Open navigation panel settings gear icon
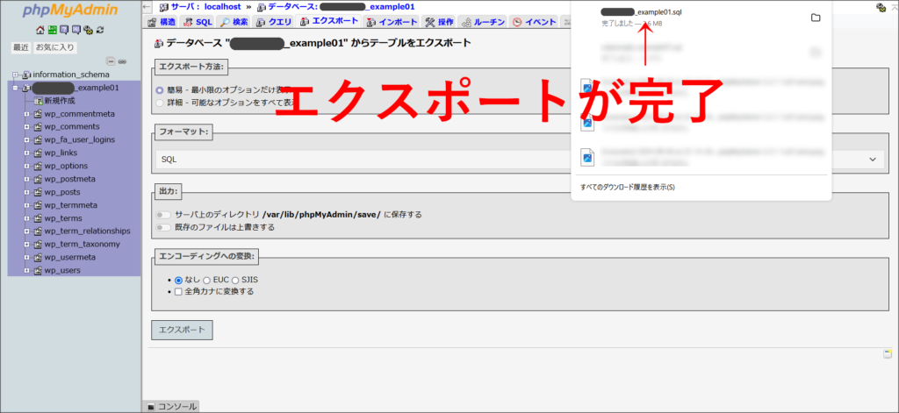 89,30
